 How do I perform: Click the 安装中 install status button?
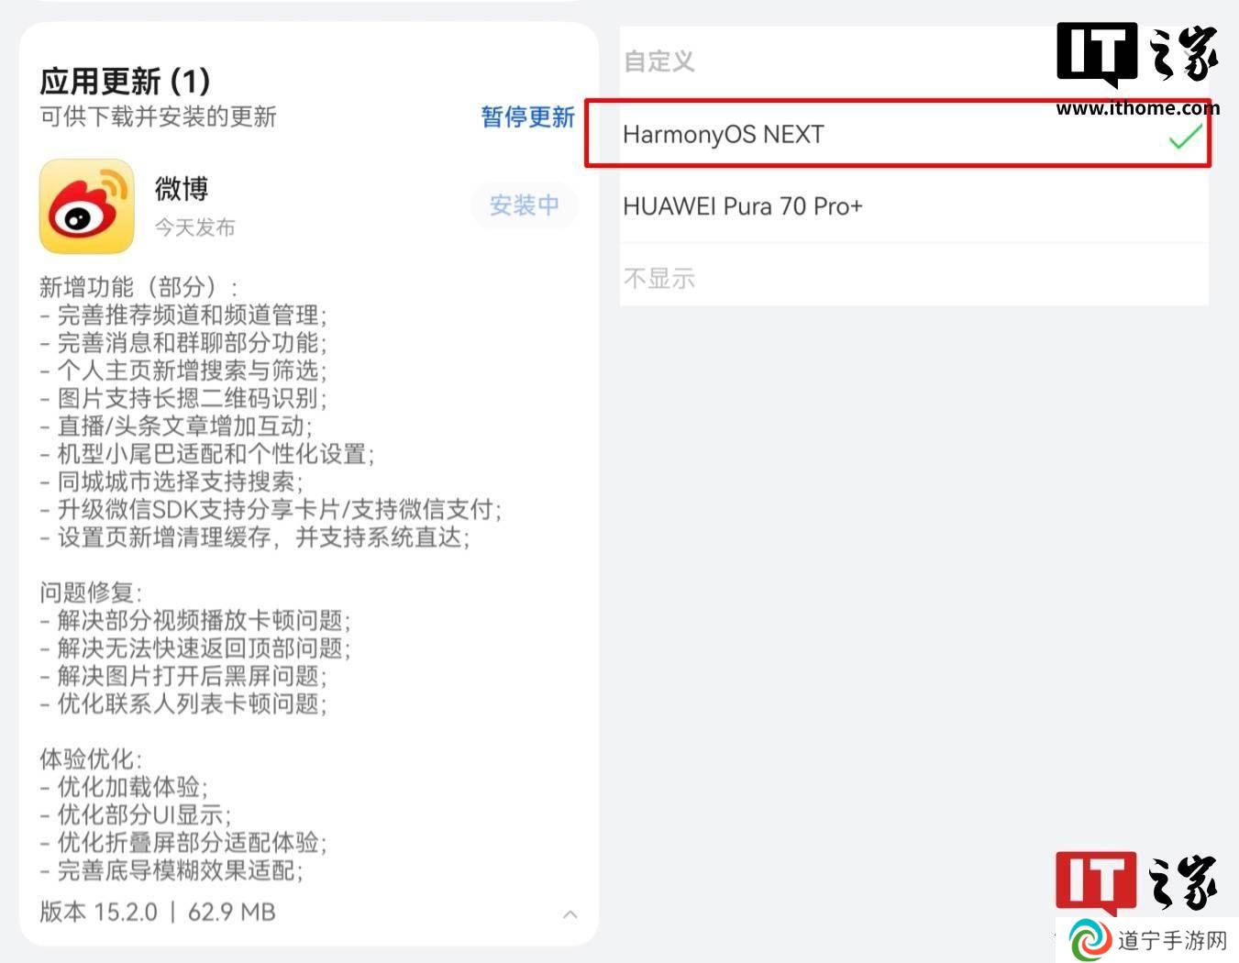[525, 205]
